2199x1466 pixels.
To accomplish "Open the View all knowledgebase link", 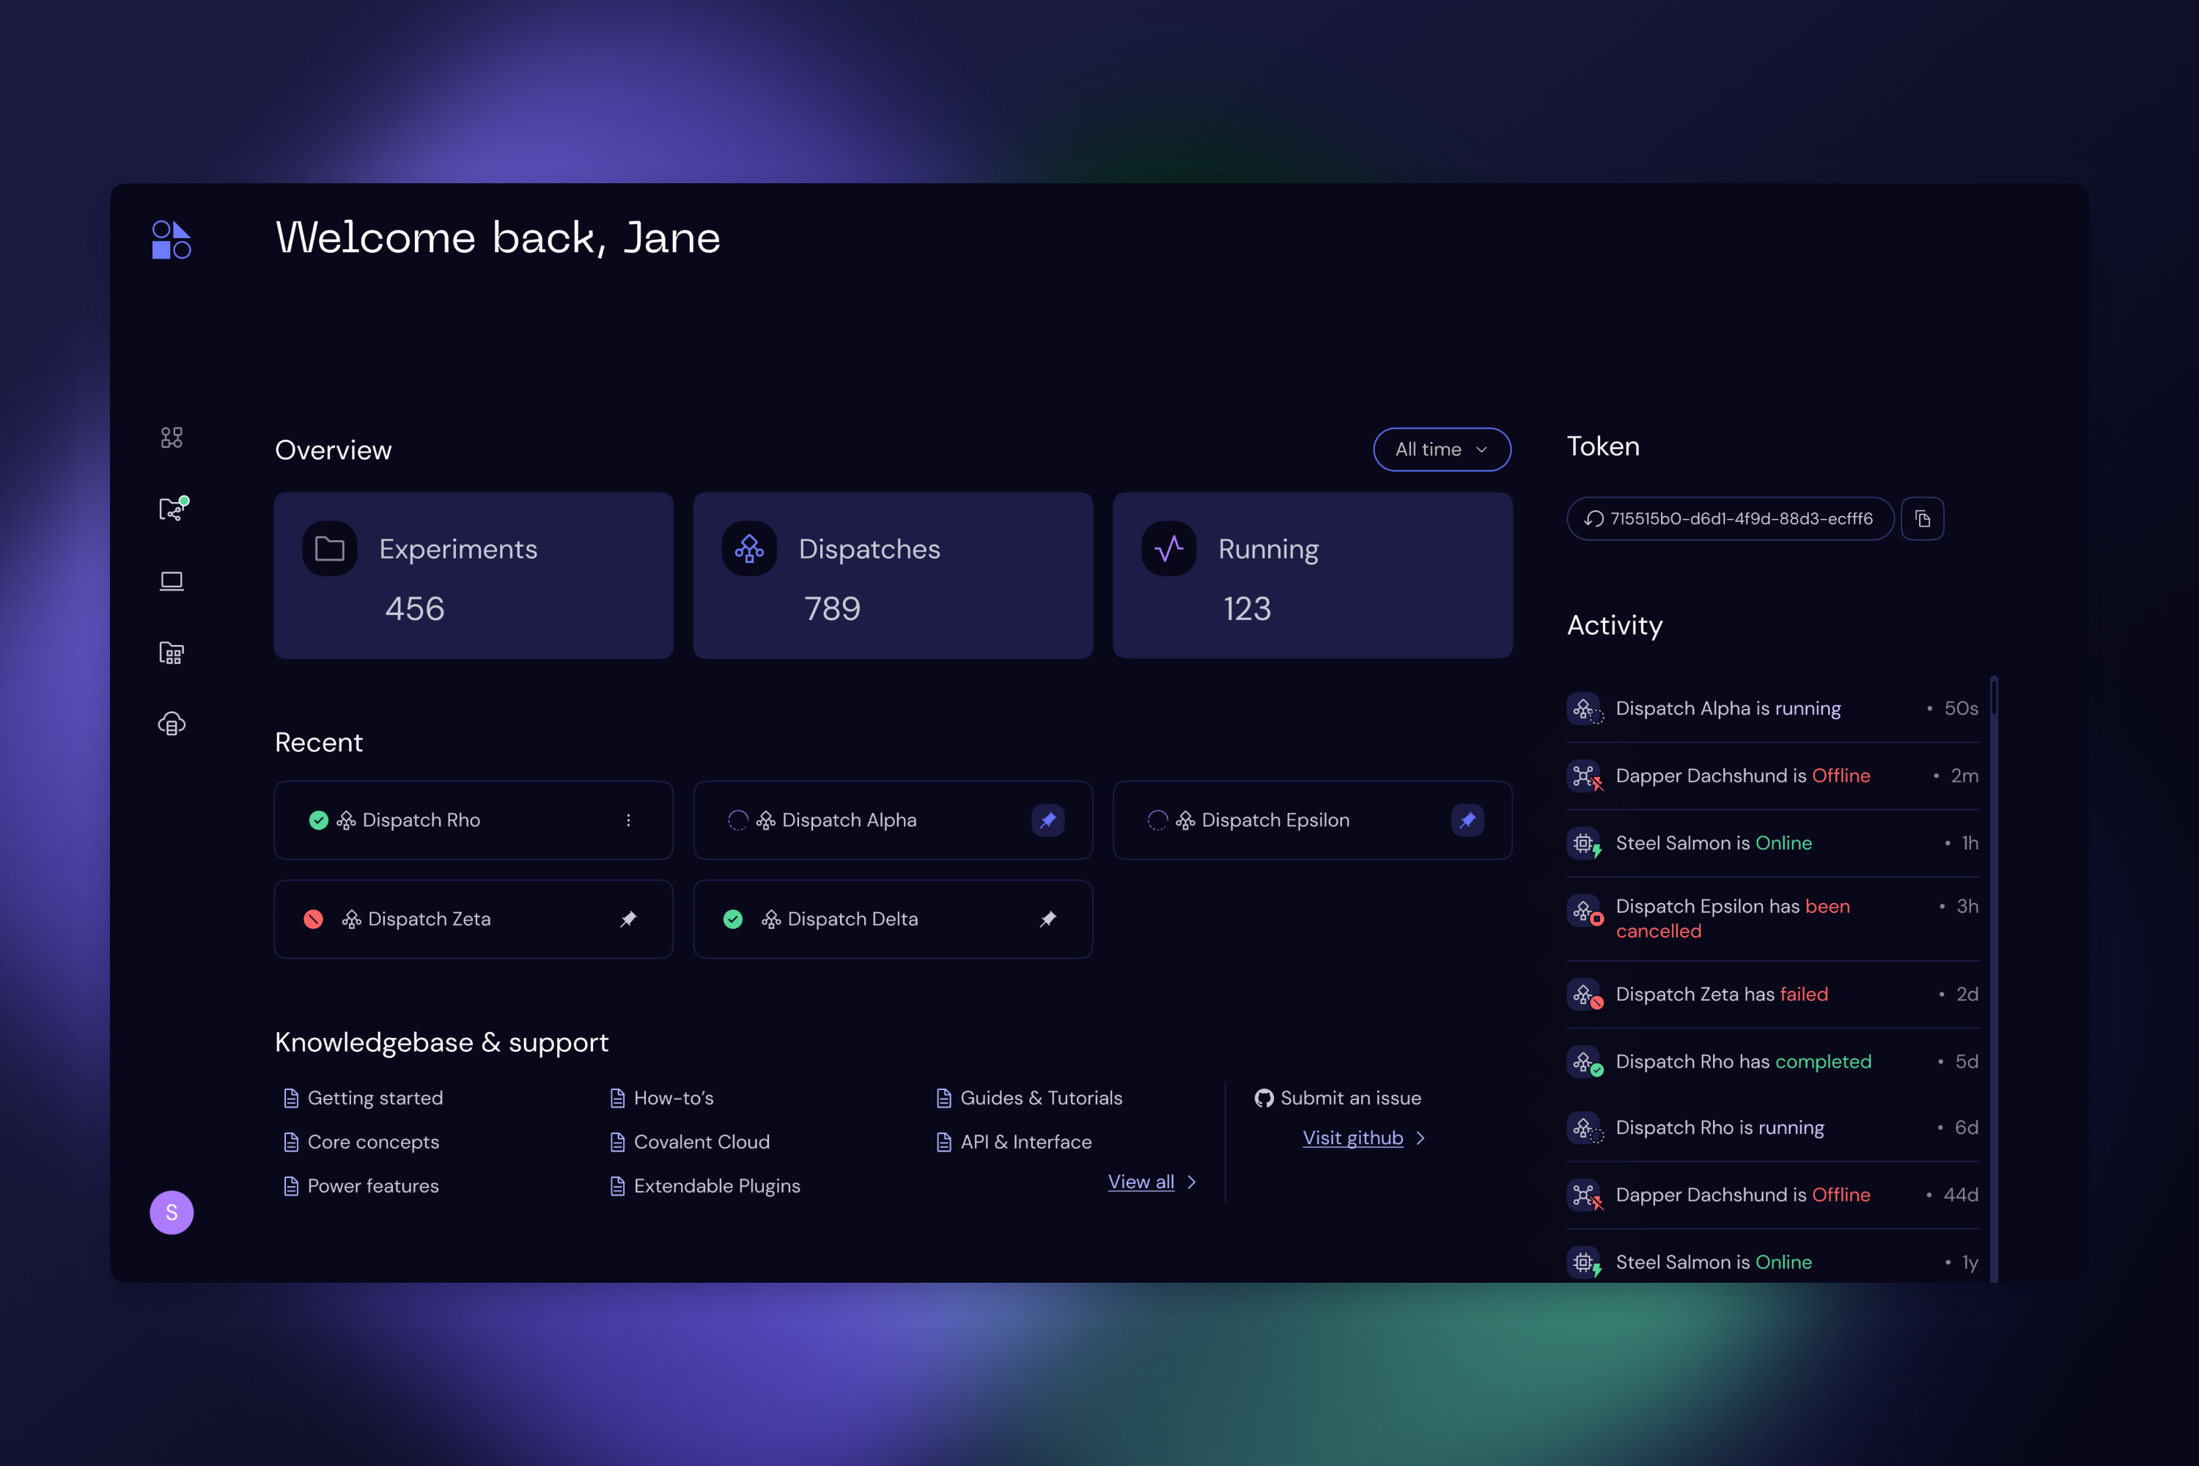I will click(1141, 1182).
